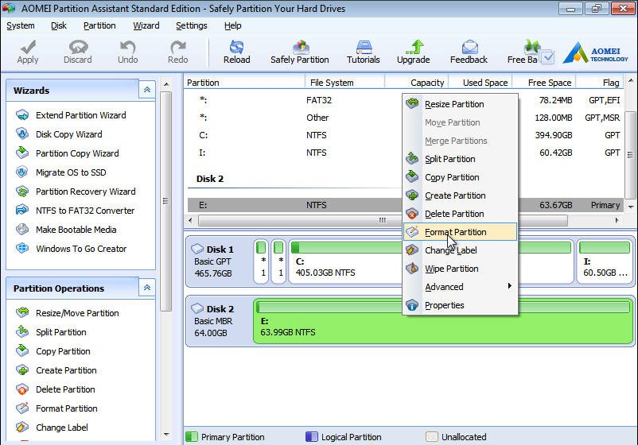Open the System menu

(21, 25)
